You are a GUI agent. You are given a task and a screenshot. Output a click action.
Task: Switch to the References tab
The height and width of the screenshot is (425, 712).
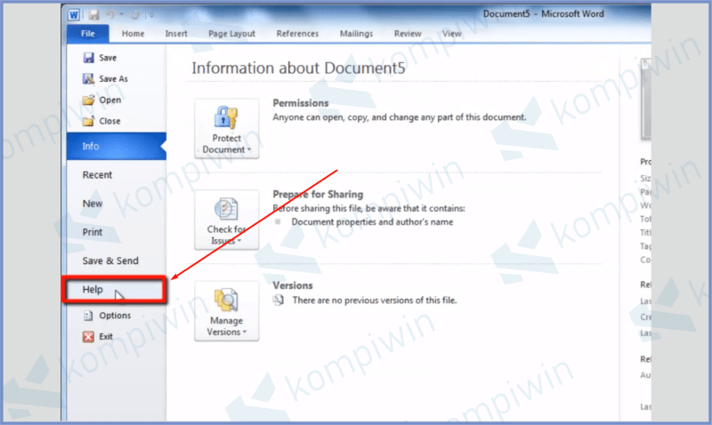click(297, 34)
